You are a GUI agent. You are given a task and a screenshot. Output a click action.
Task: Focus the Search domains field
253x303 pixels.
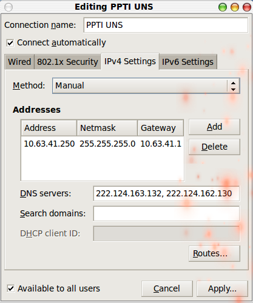point(166,213)
